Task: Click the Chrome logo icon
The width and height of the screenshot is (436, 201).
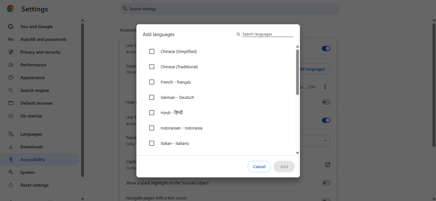Action: (x=11, y=9)
